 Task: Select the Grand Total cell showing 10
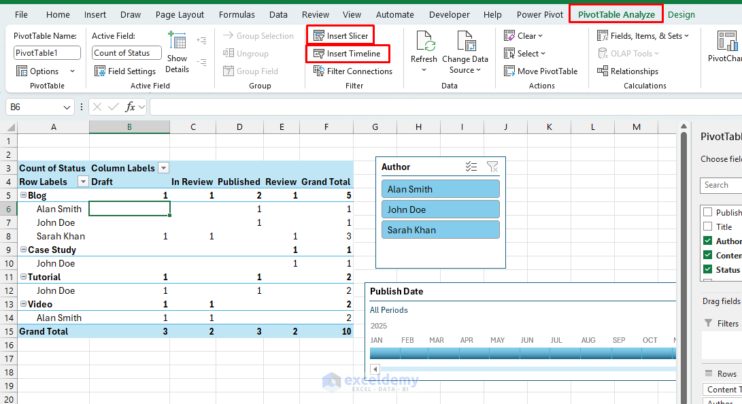[x=326, y=331]
